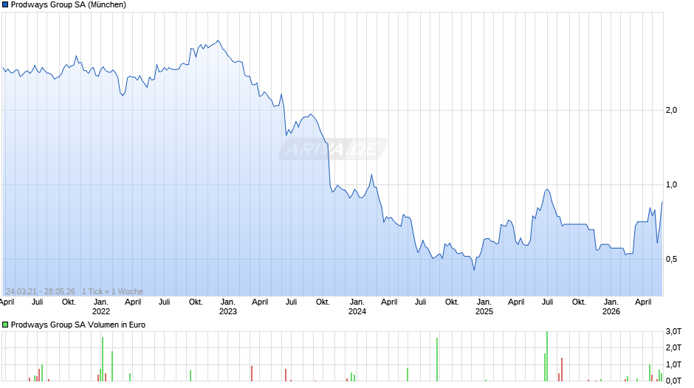Image resolution: width=694 pixels, height=388 pixels.
Task: Click the red volume bar near April 2023
Action: click(x=252, y=374)
